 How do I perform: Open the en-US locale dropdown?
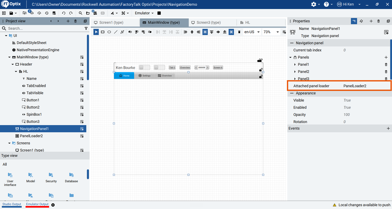tap(252, 32)
